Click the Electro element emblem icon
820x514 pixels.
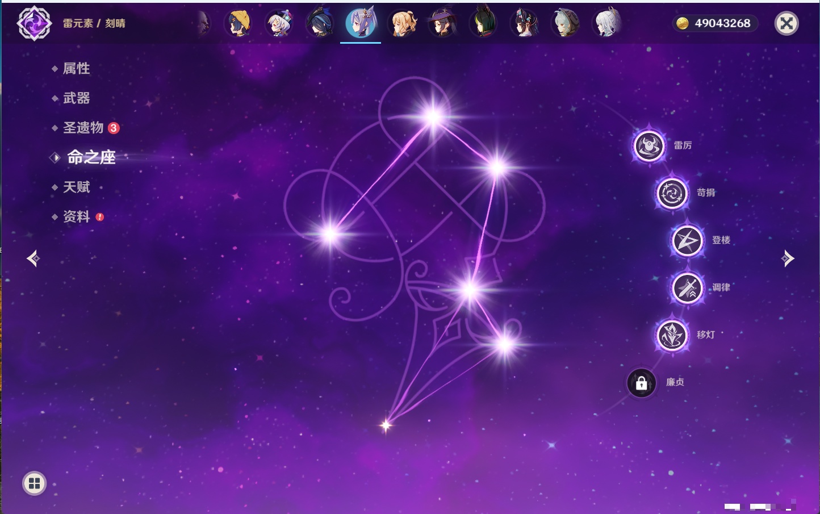pos(34,23)
